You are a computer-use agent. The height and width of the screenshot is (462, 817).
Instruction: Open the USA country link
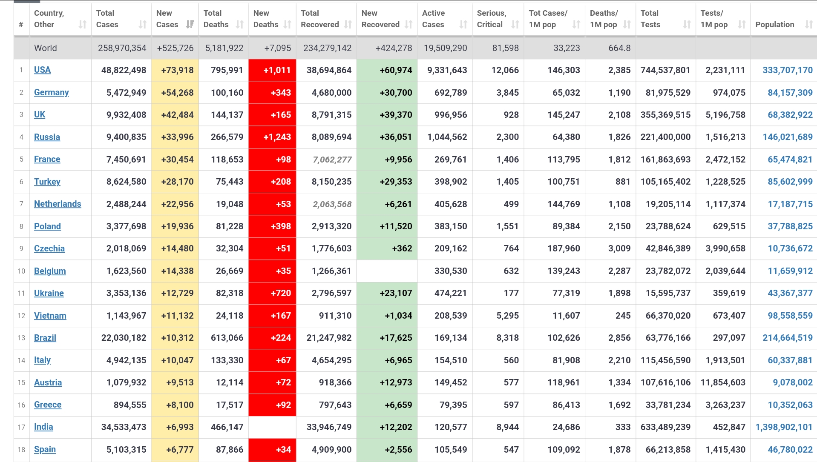[x=42, y=70]
